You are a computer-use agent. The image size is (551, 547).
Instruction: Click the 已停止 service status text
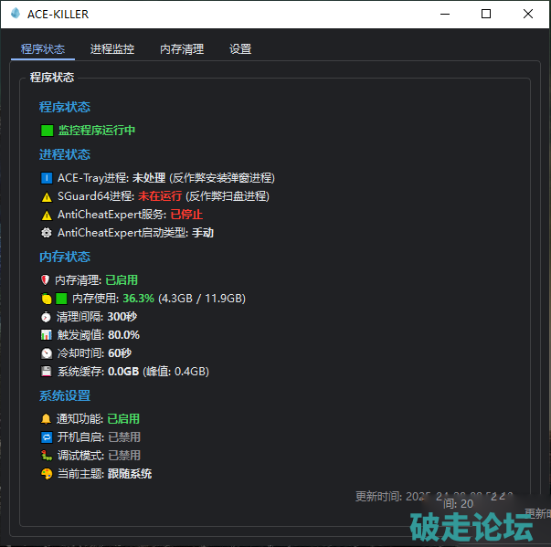tap(186, 215)
